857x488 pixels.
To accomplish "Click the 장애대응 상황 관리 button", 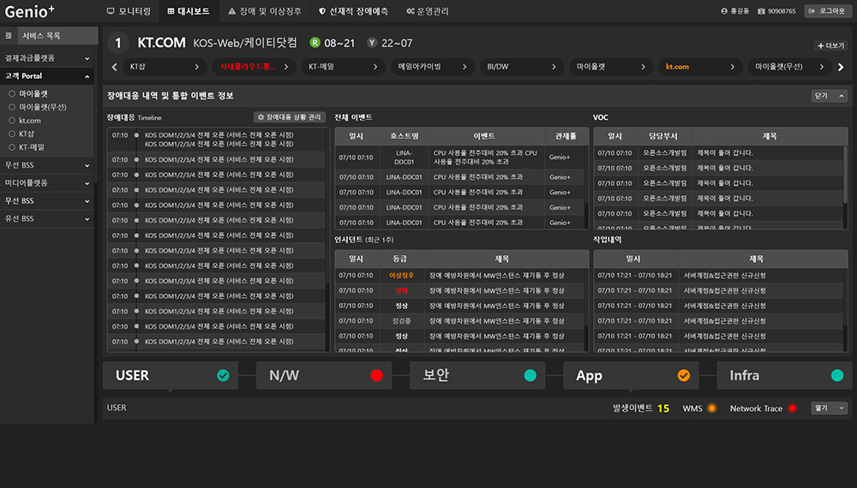I will (290, 117).
